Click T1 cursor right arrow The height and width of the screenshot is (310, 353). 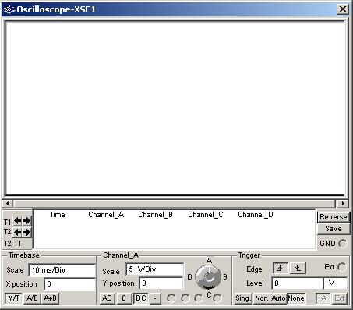click(x=26, y=221)
